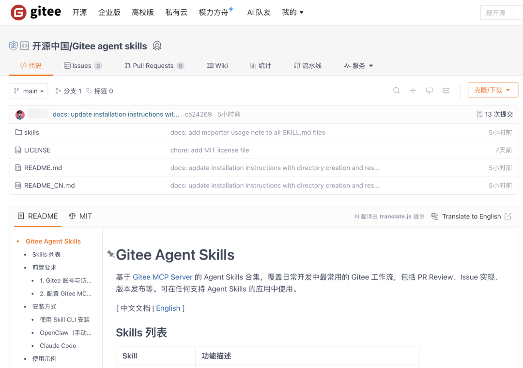Click the enterprise badge icon before repo name
Viewport: 523px width, 368px height.
pyautogui.click(x=14, y=46)
